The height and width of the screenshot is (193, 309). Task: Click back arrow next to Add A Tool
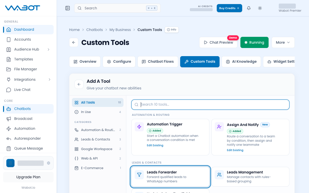[79, 84]
